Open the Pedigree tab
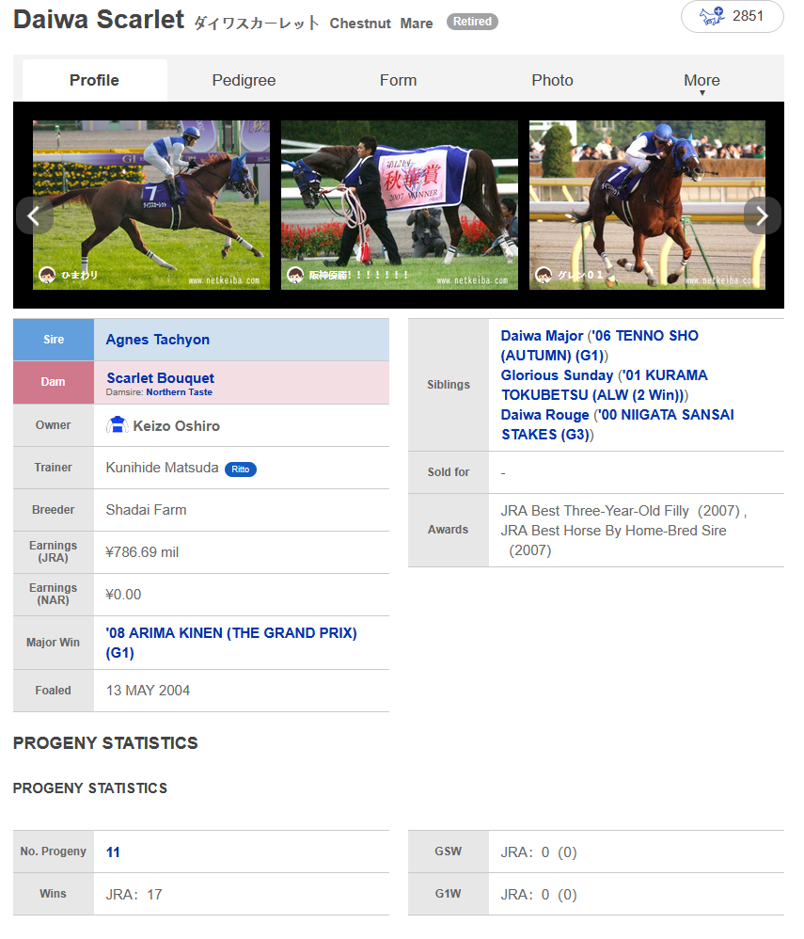Viewport: 804px width, 939px height. pyautogui.click(x=244, y=80)
